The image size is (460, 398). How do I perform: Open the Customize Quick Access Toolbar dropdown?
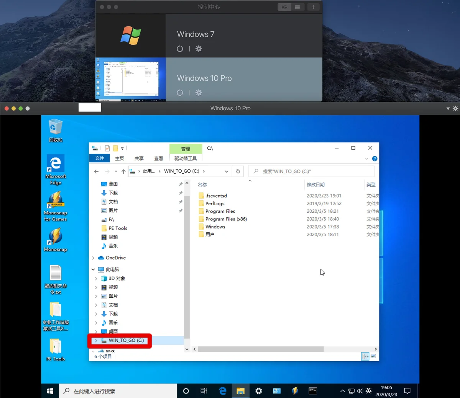point(122,148)
